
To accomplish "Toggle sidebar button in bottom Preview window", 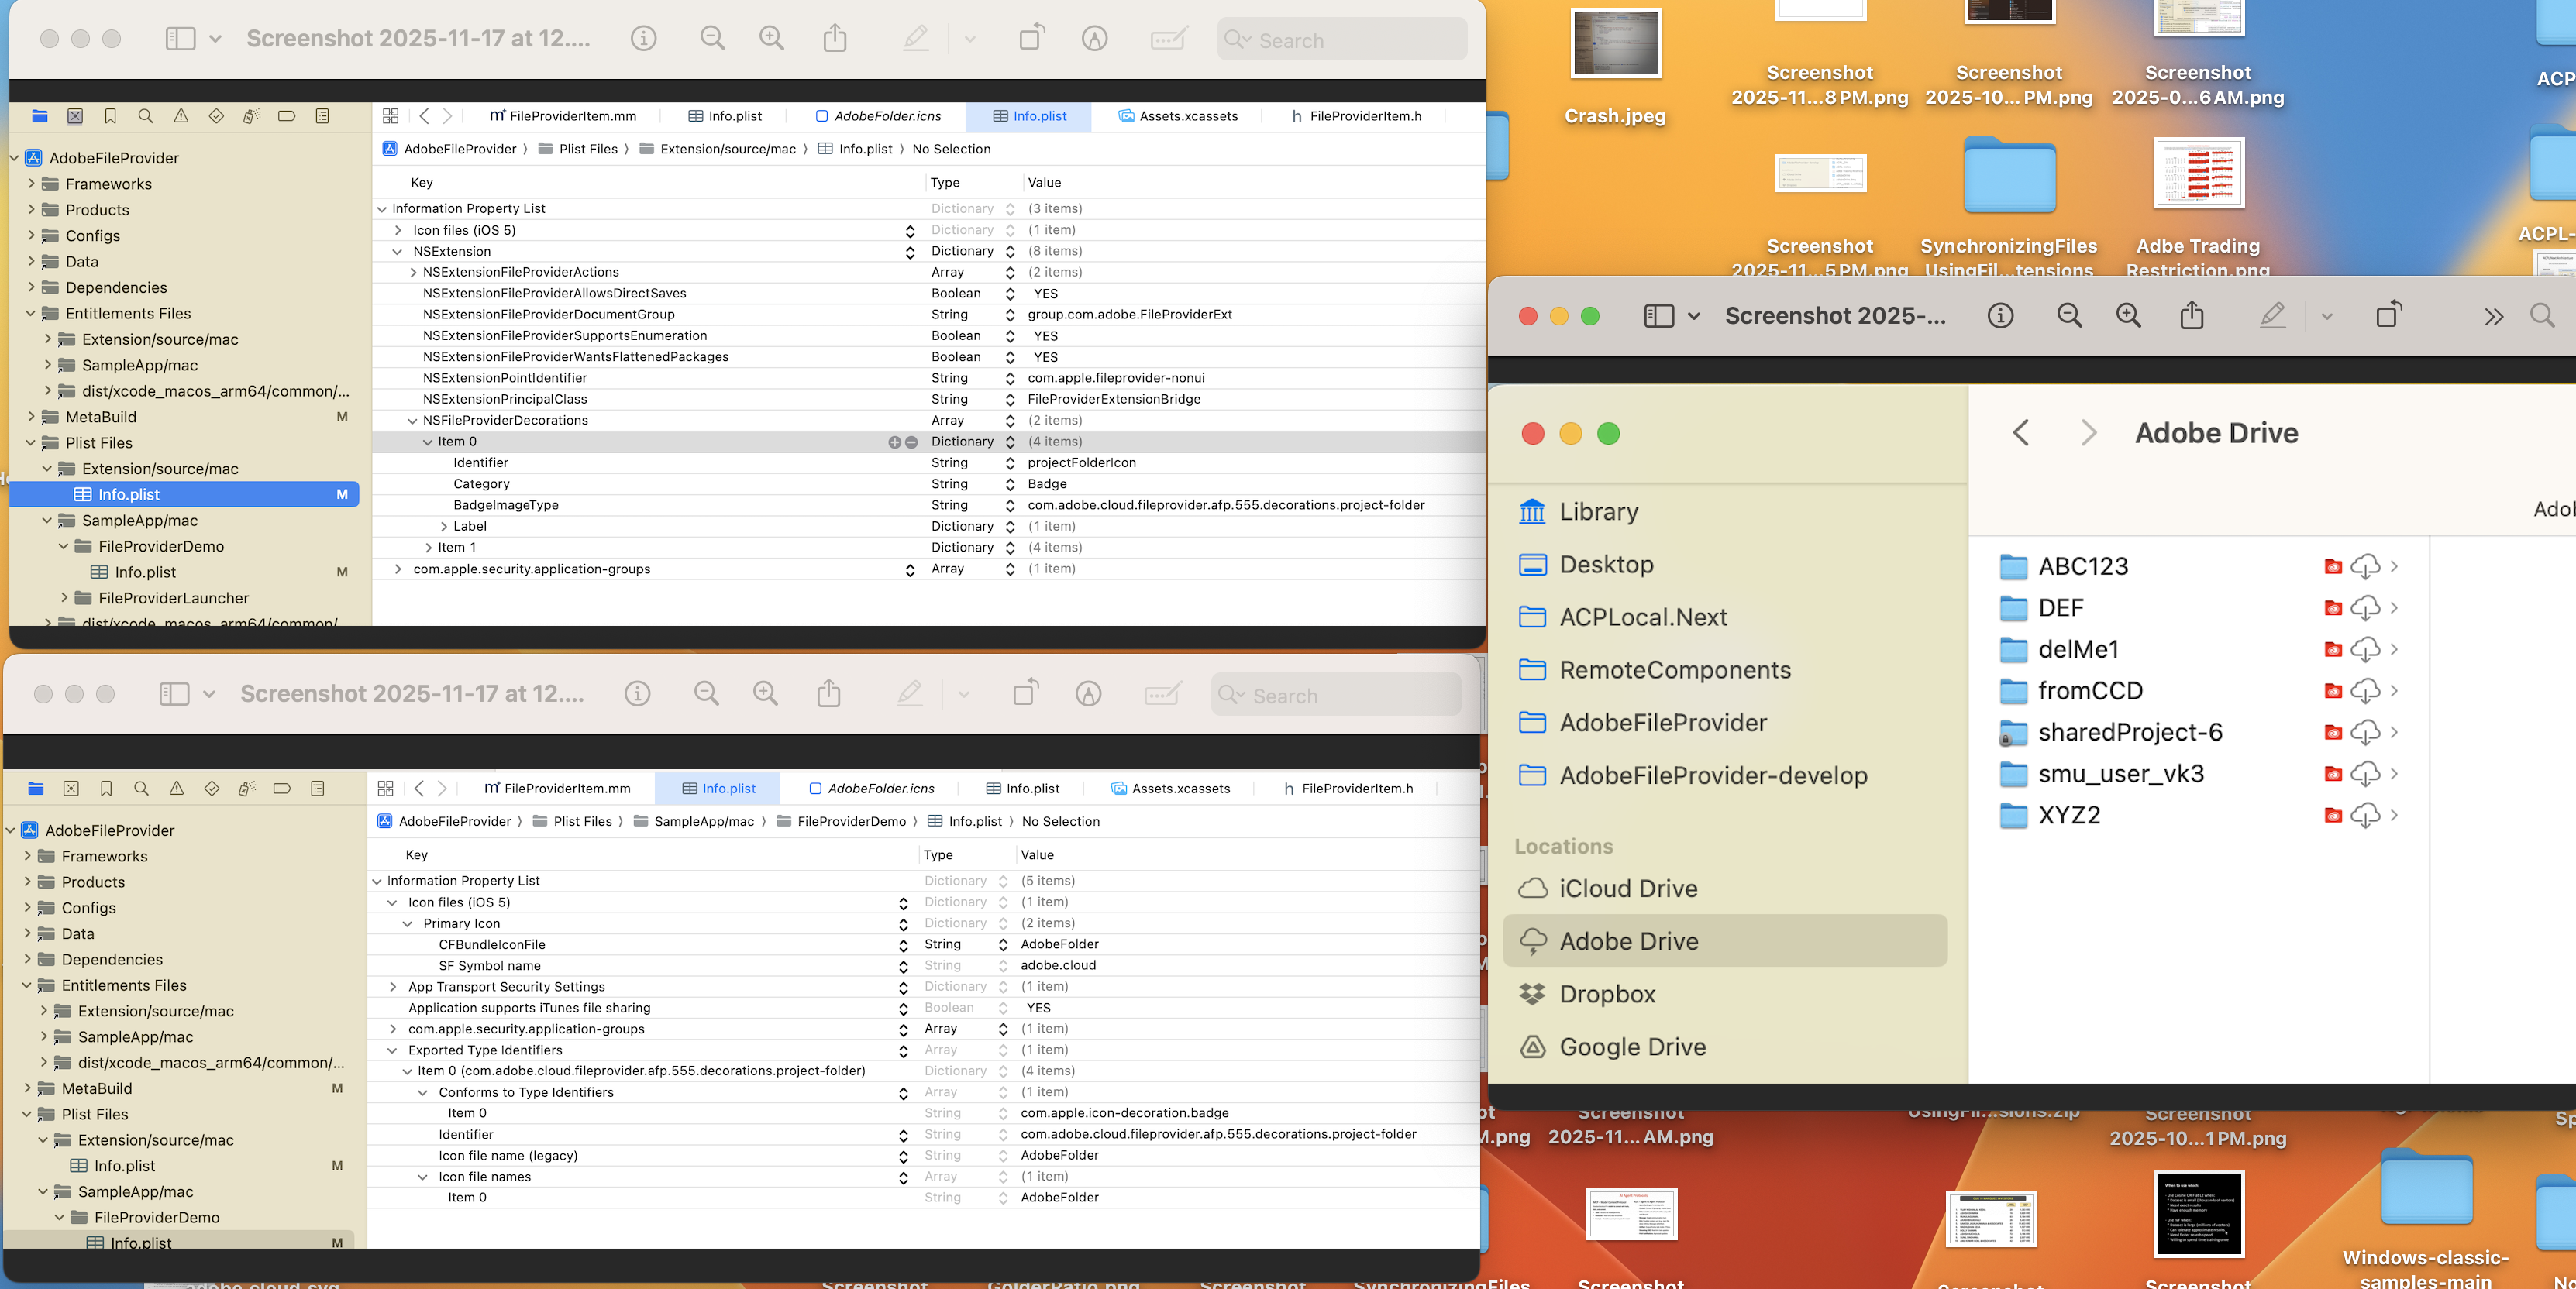I will coord(174,693).
